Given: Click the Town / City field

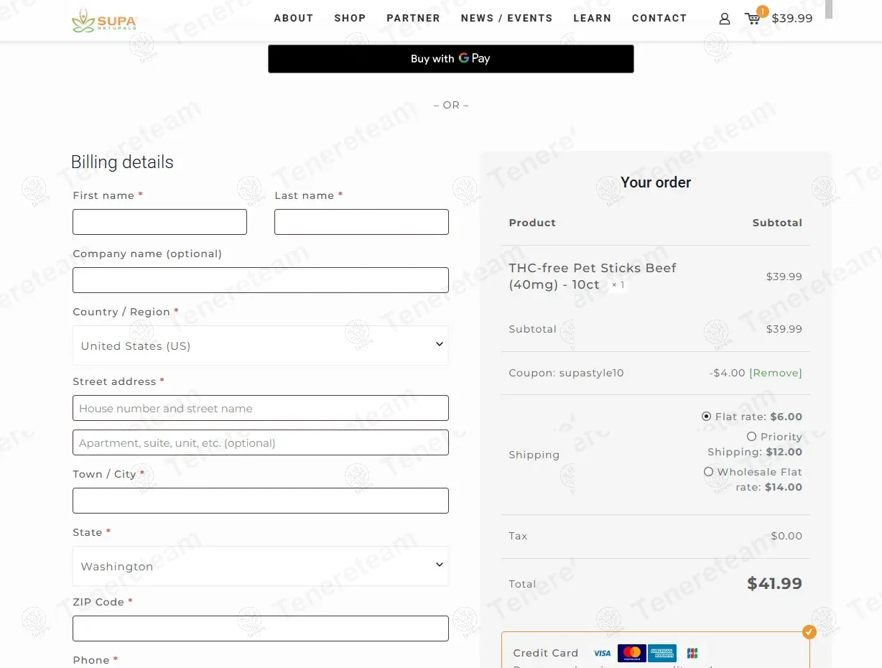Looking at the screenshot, I should click(261, 501).
